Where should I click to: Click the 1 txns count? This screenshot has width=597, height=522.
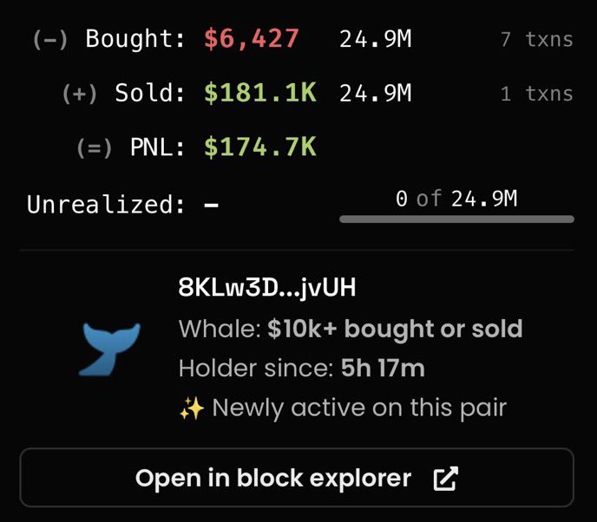coord(536,94)
